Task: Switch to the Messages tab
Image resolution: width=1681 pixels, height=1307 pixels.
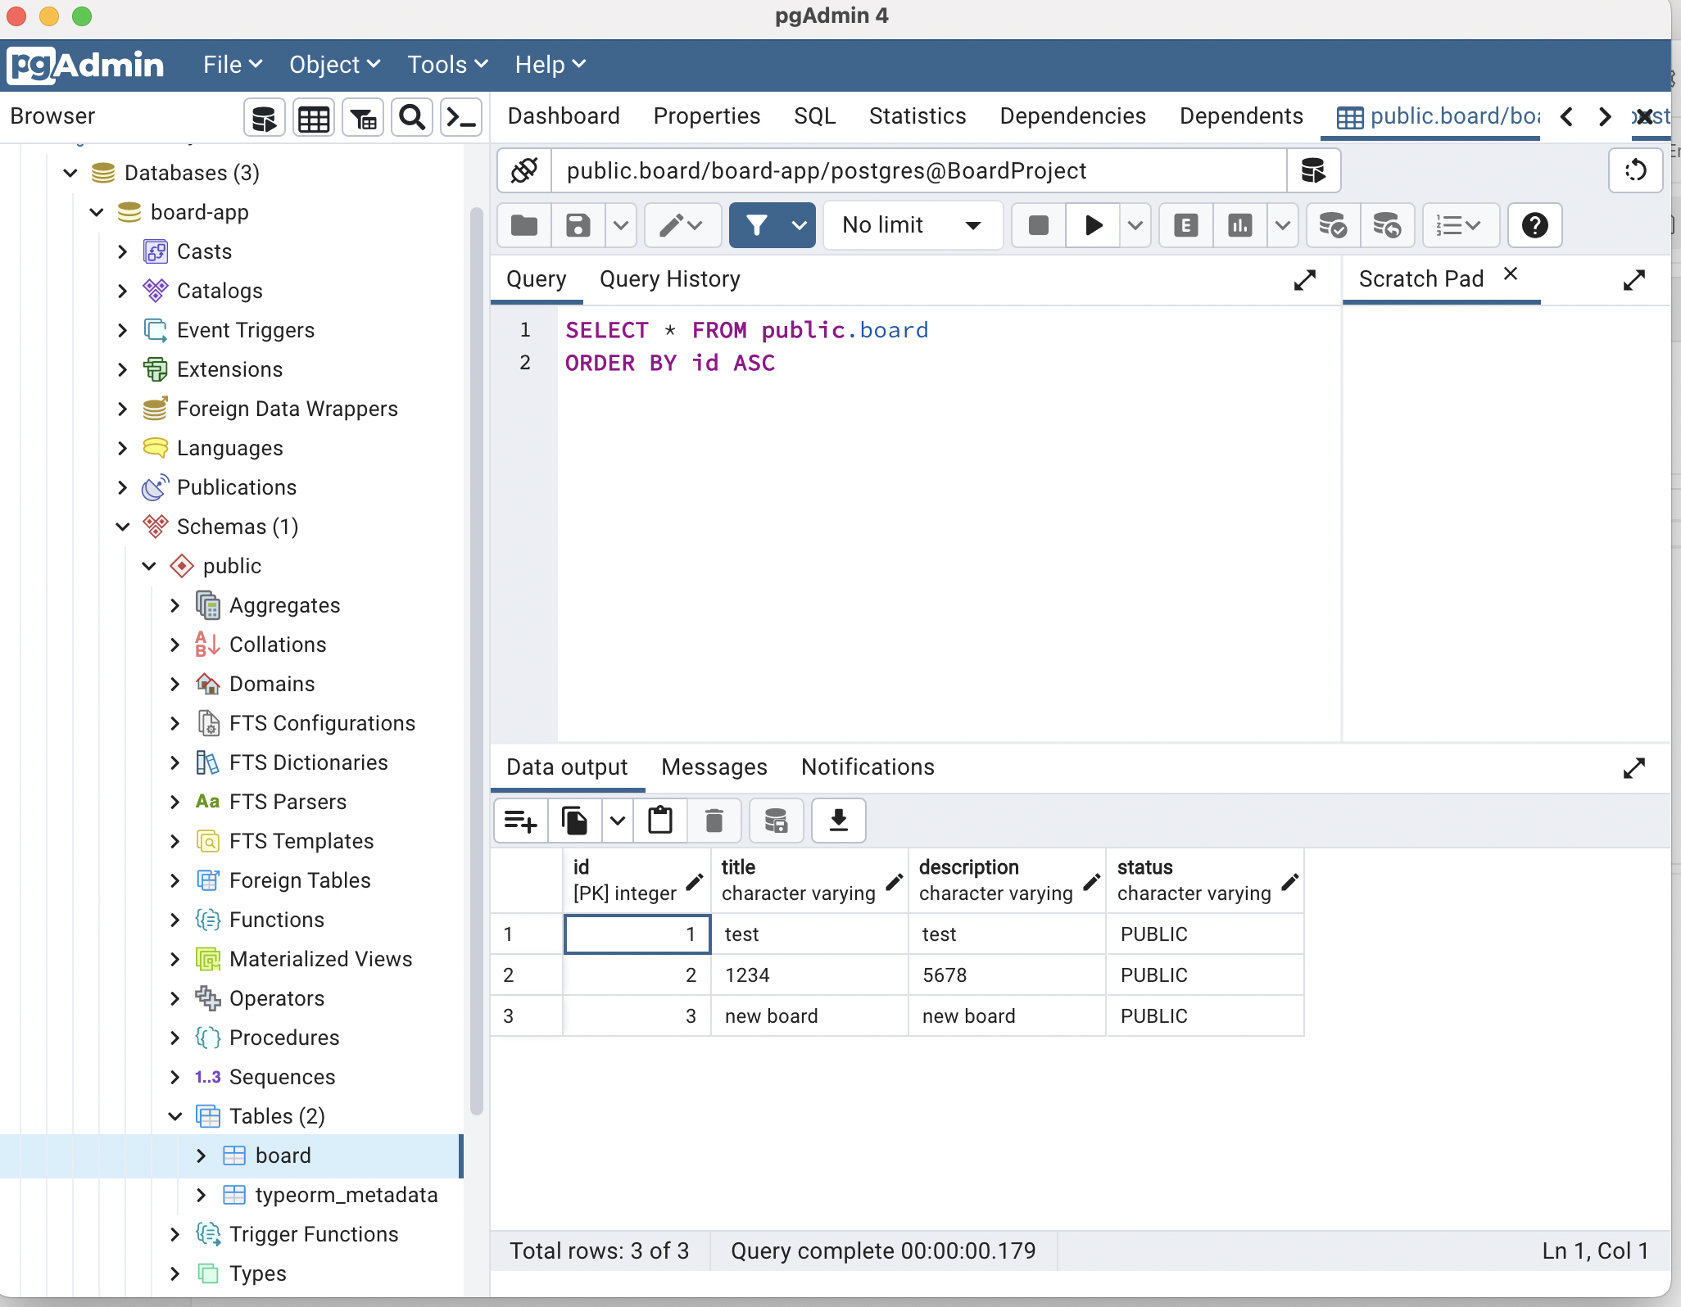Action: [714, 767]
